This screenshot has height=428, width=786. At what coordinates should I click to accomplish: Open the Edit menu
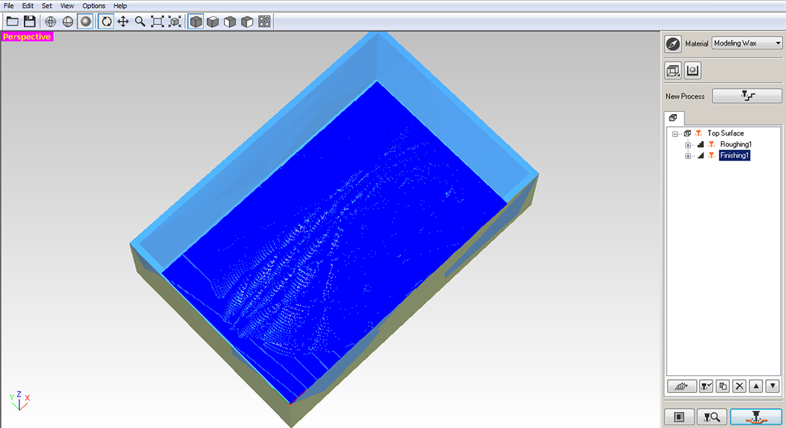click(x=28, y=6)
